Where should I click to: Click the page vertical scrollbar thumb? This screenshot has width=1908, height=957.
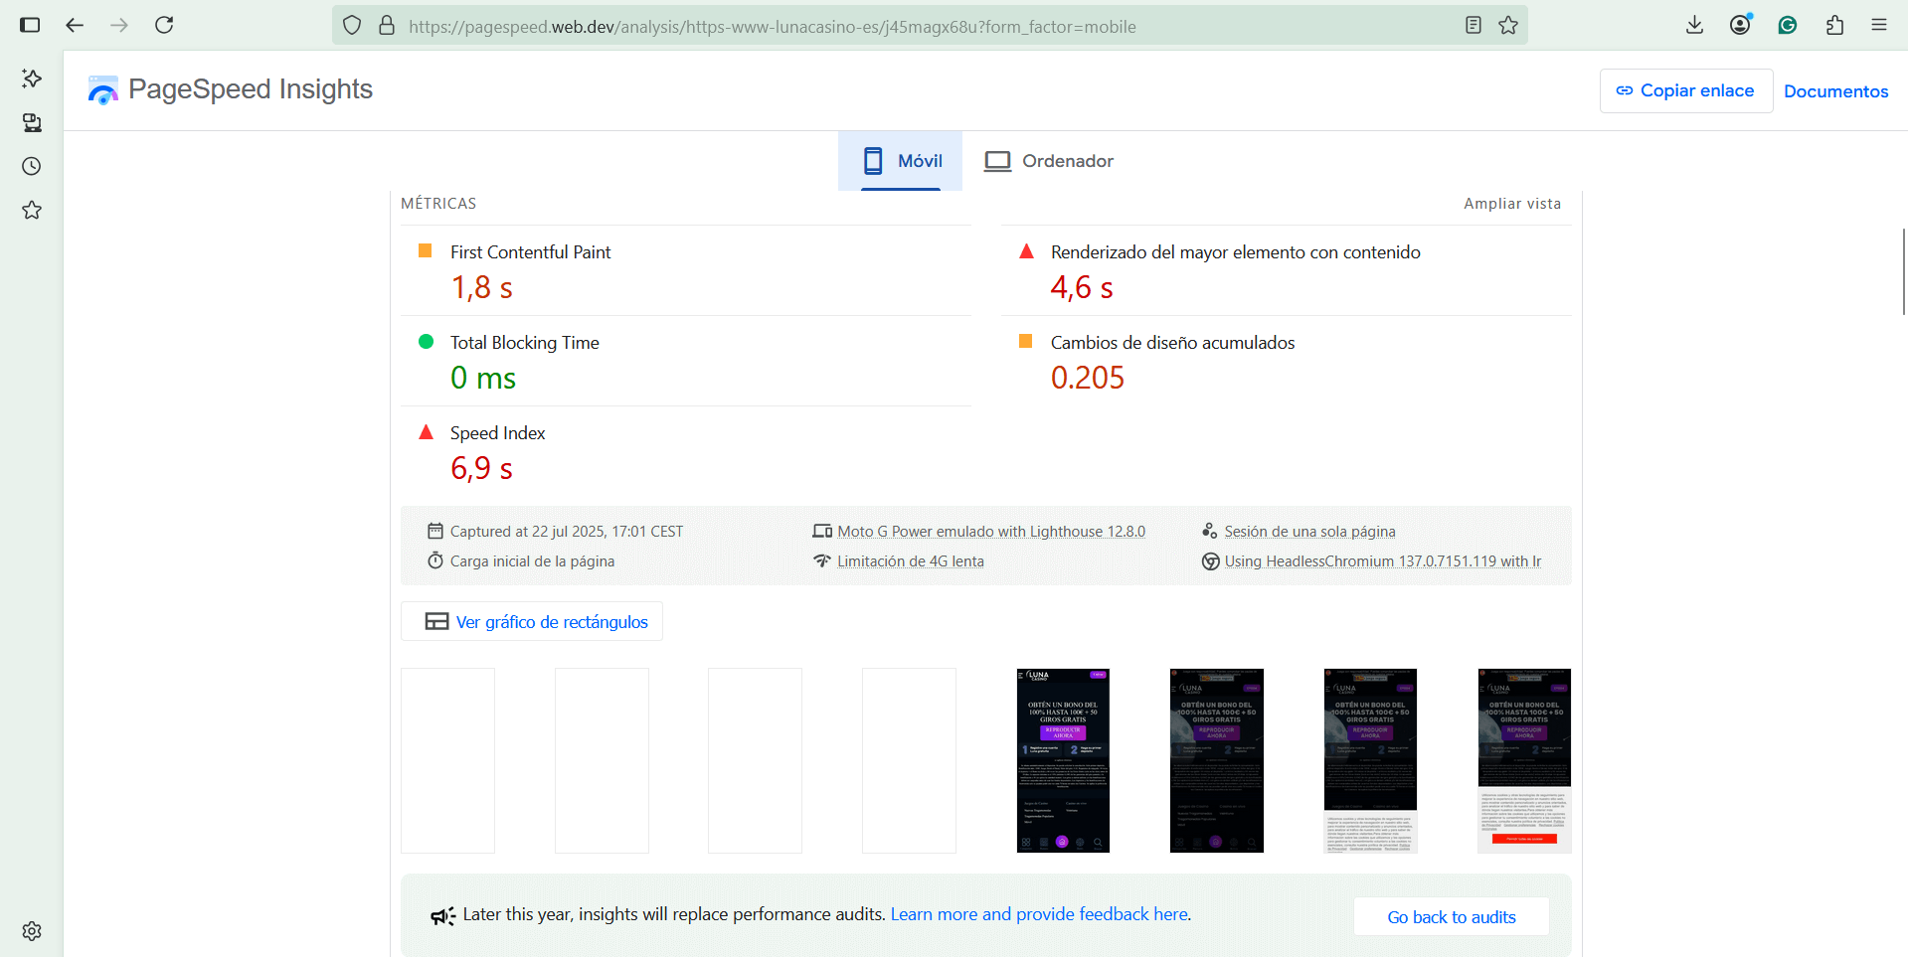tap(1903, 271)
